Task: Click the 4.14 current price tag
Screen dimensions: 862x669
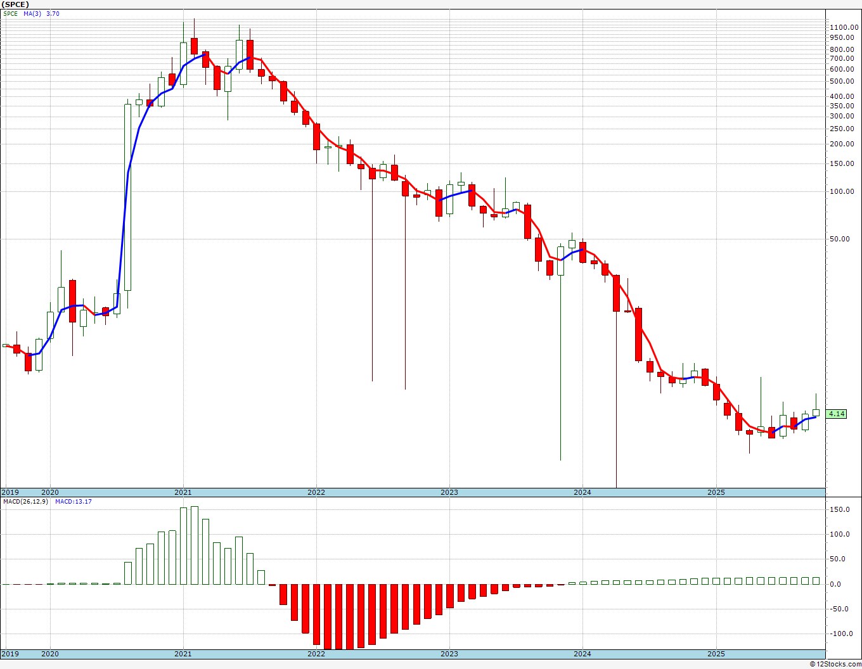Action: tap(837, 414)
